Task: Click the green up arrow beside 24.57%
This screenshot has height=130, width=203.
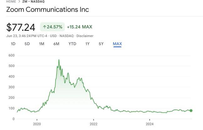Action: click(44, 27)
